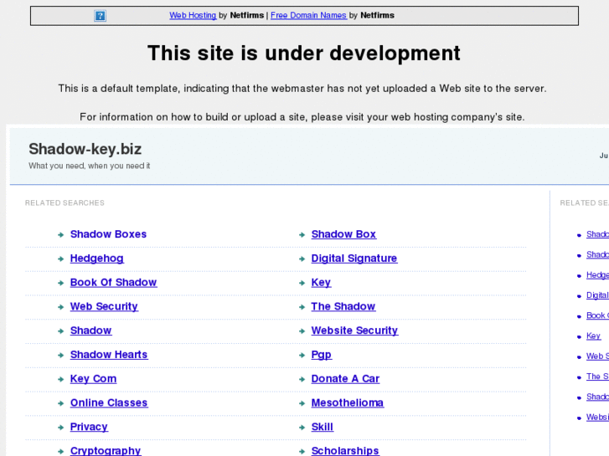Click the arrow icon beside Web Security
The width and height of the screenshot is (609, 456).
(60, 306)
